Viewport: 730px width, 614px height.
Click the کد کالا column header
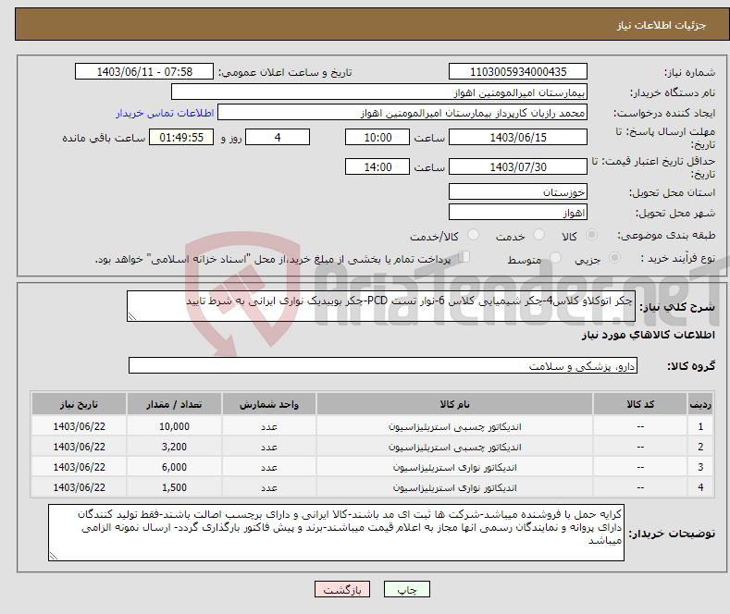pos(640,404)
